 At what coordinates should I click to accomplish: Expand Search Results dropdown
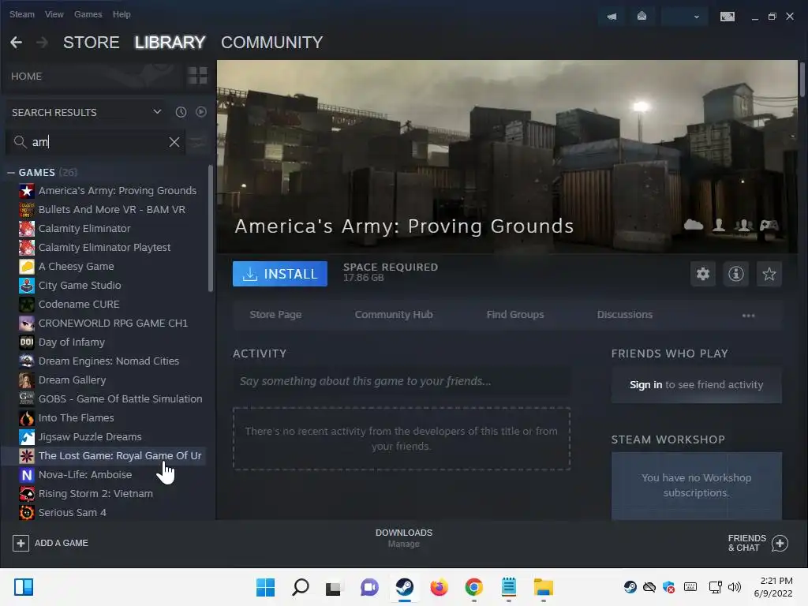pyautogui.click(x=157, y=112)
